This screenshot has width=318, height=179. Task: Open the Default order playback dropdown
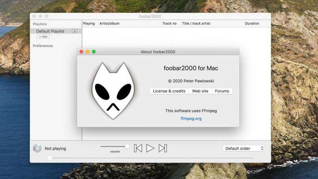[244, 148]
